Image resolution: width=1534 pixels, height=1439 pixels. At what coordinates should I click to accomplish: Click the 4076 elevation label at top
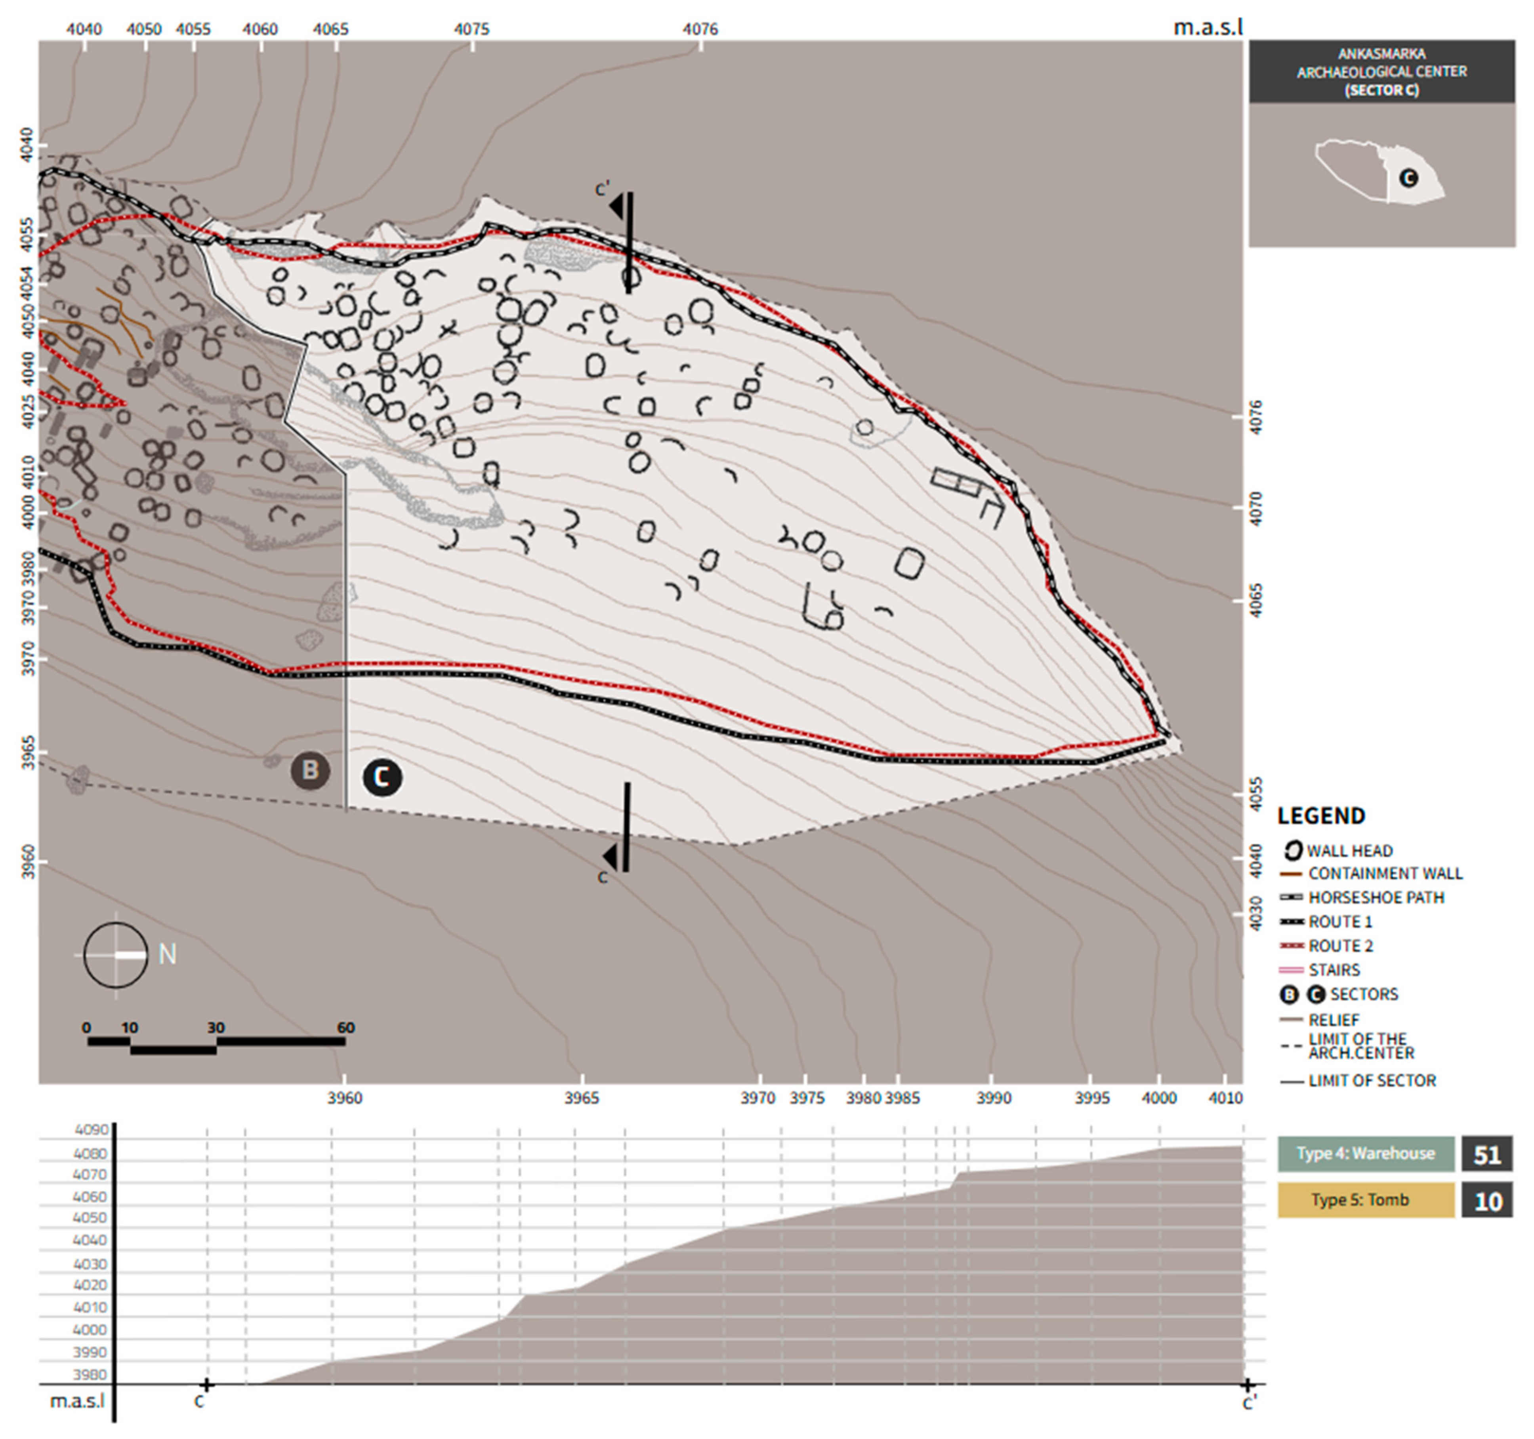click(700, 29)
